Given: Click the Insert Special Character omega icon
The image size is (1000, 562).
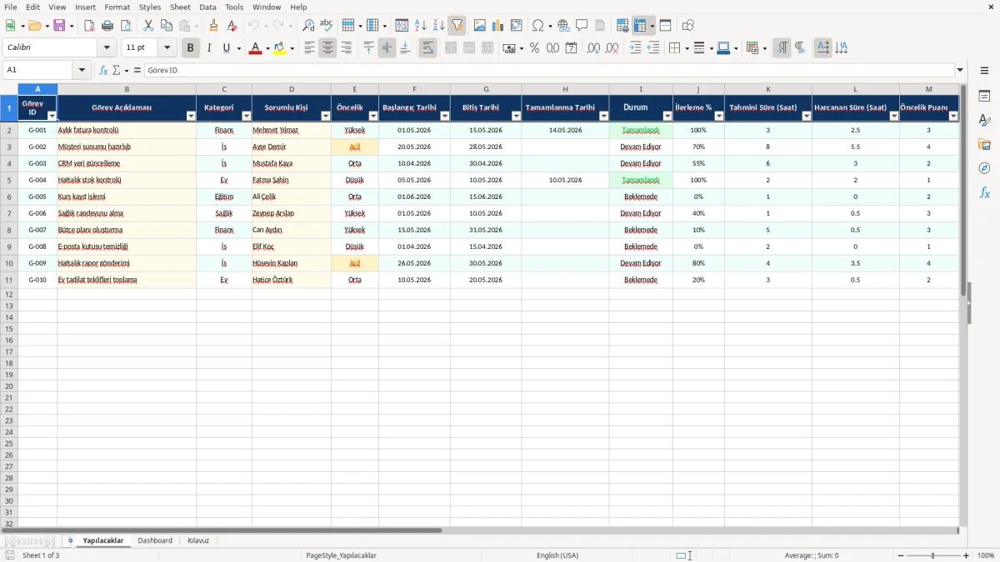Looking at the screenshot, I should click(537, 26).
